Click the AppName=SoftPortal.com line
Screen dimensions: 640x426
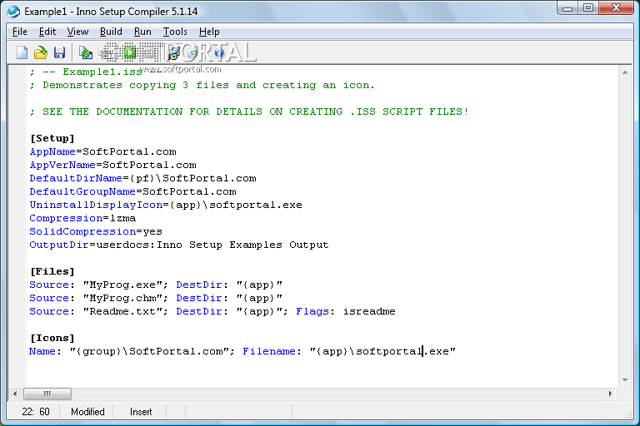point(102,151)
